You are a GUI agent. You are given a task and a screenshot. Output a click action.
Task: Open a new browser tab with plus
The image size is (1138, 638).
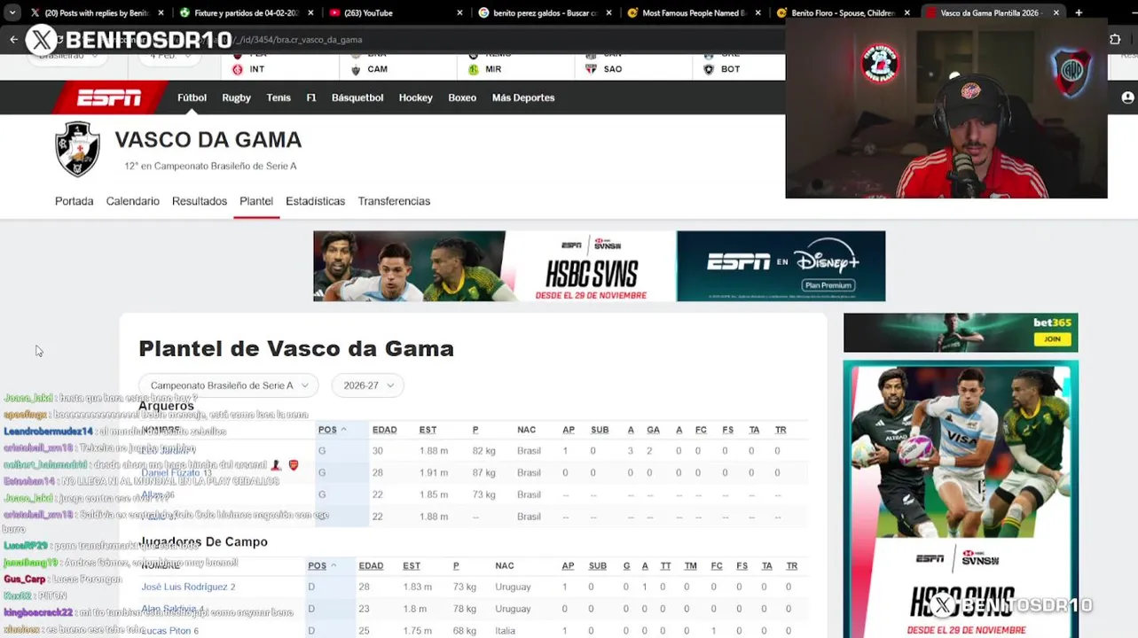point(1079,12)
